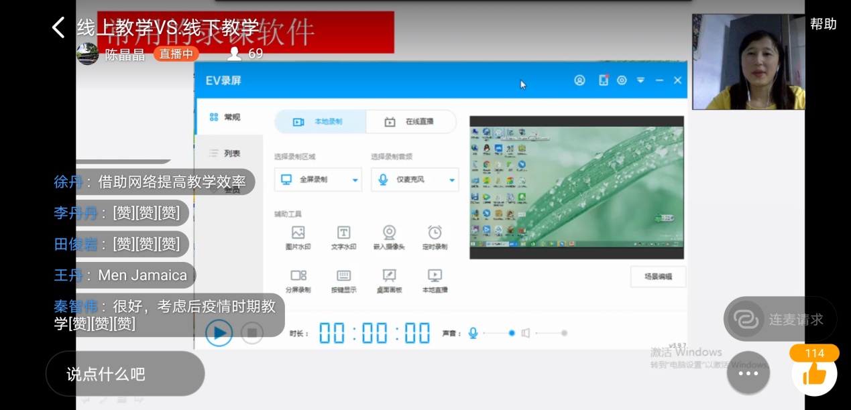The image size is (851, 410).
Task: Tap the 连麦请求 button
Action: coord(780,319)
